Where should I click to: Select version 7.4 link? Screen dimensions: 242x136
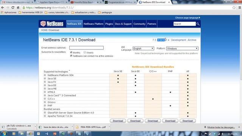(167, 40)
